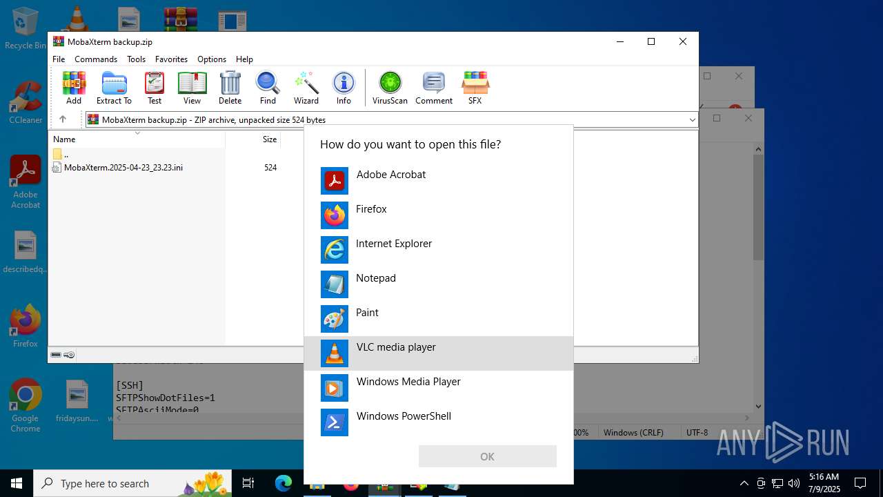This screenshot has width=883, height=497.
Task: Open the File menu
Action: point(59,59)
